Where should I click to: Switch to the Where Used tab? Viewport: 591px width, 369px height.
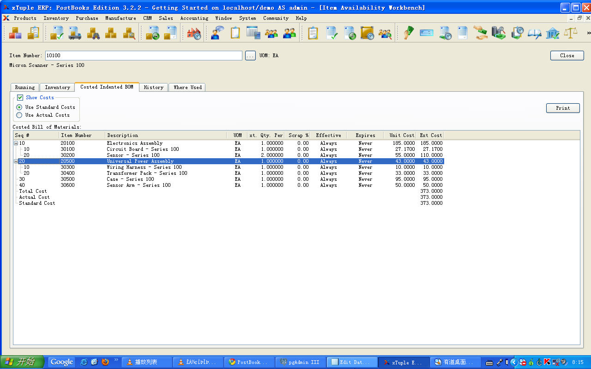pos(187,87)
